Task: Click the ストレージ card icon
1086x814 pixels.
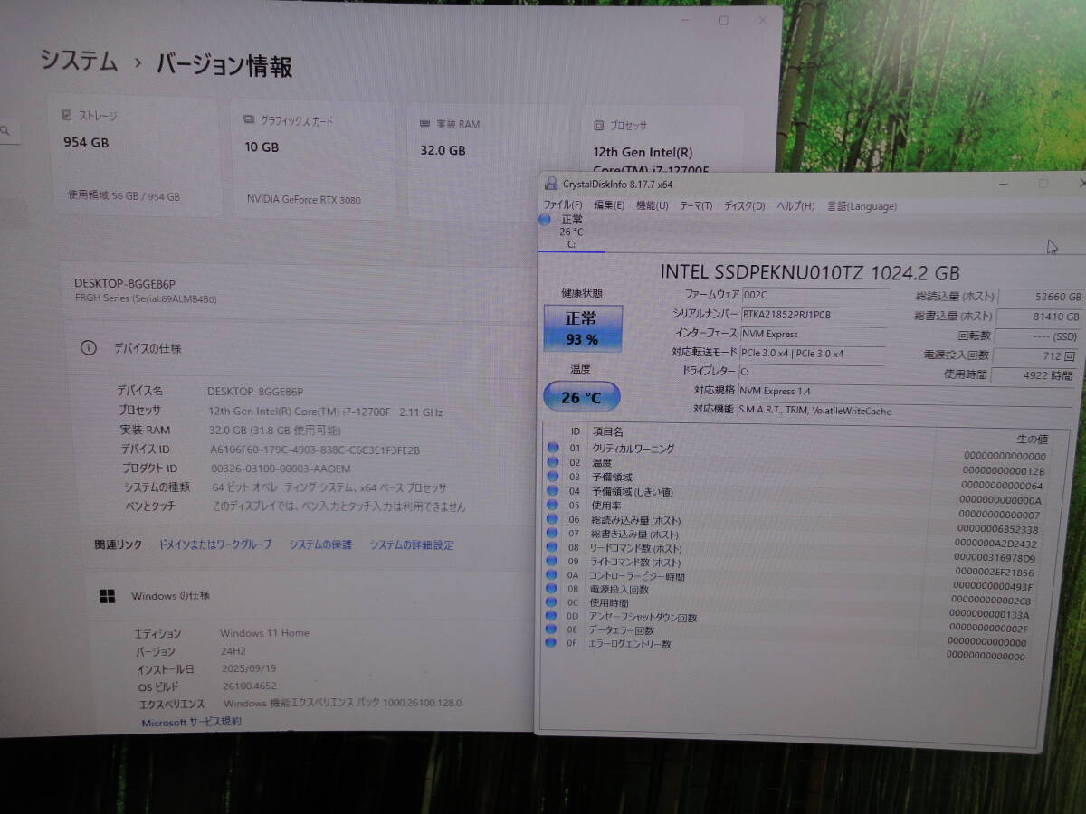Action: (x=66, y=115)
